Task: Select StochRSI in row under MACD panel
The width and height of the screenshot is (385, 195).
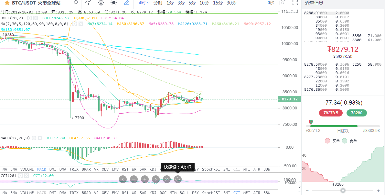Action: point(211,169)
